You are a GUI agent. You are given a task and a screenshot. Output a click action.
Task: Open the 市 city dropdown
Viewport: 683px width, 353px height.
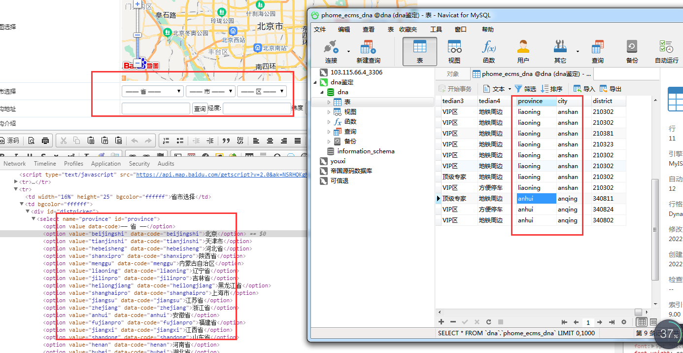pos(211,91)
